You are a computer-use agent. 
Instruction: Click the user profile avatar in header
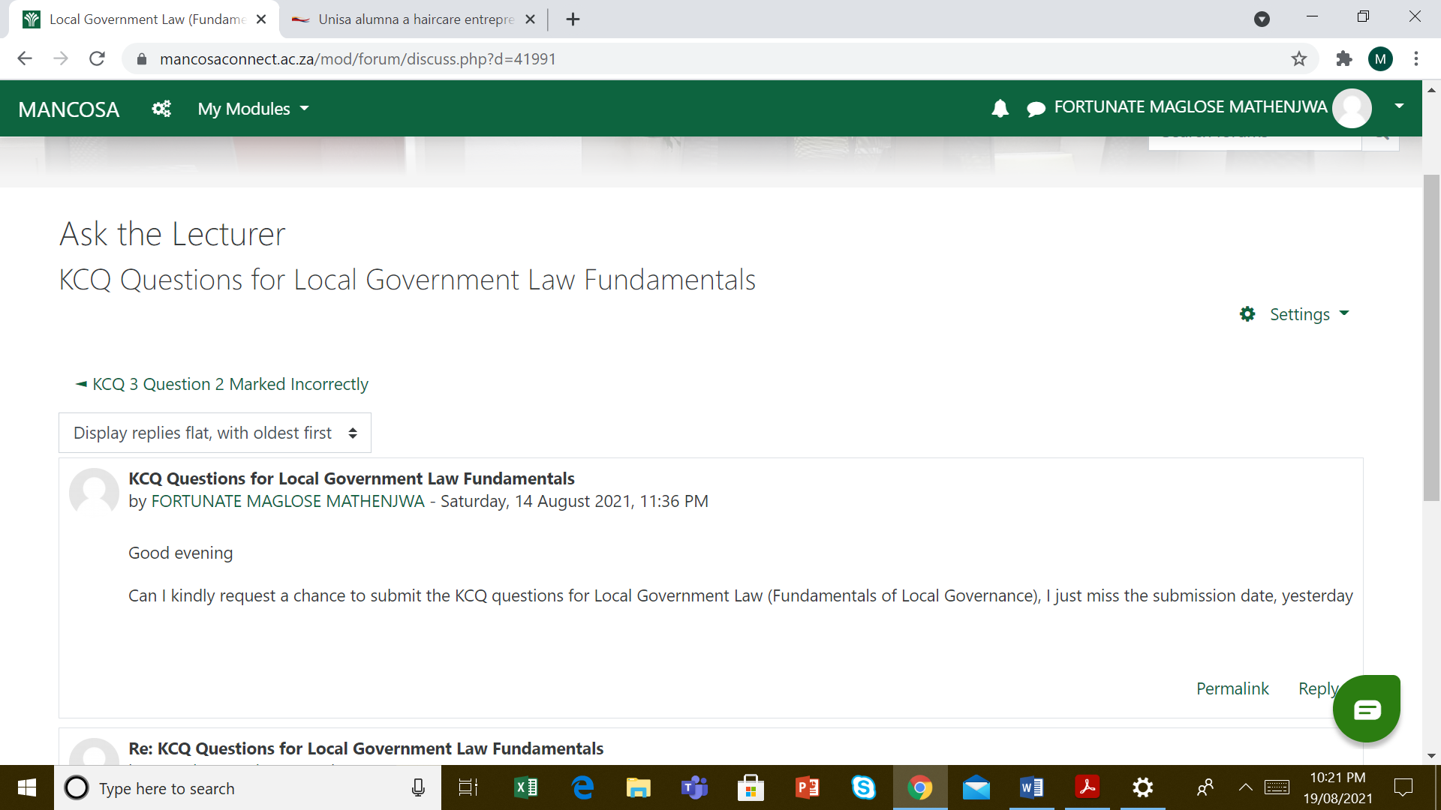coord(1352,108)
